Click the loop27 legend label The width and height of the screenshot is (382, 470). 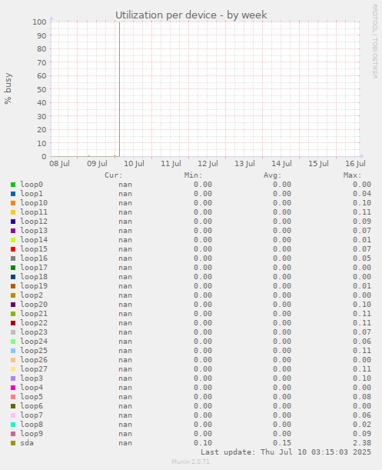[34, 369]
